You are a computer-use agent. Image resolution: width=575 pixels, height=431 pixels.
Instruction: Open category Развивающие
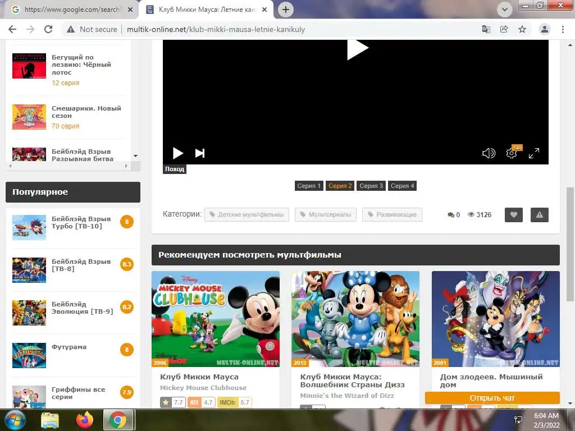[392, 214]
